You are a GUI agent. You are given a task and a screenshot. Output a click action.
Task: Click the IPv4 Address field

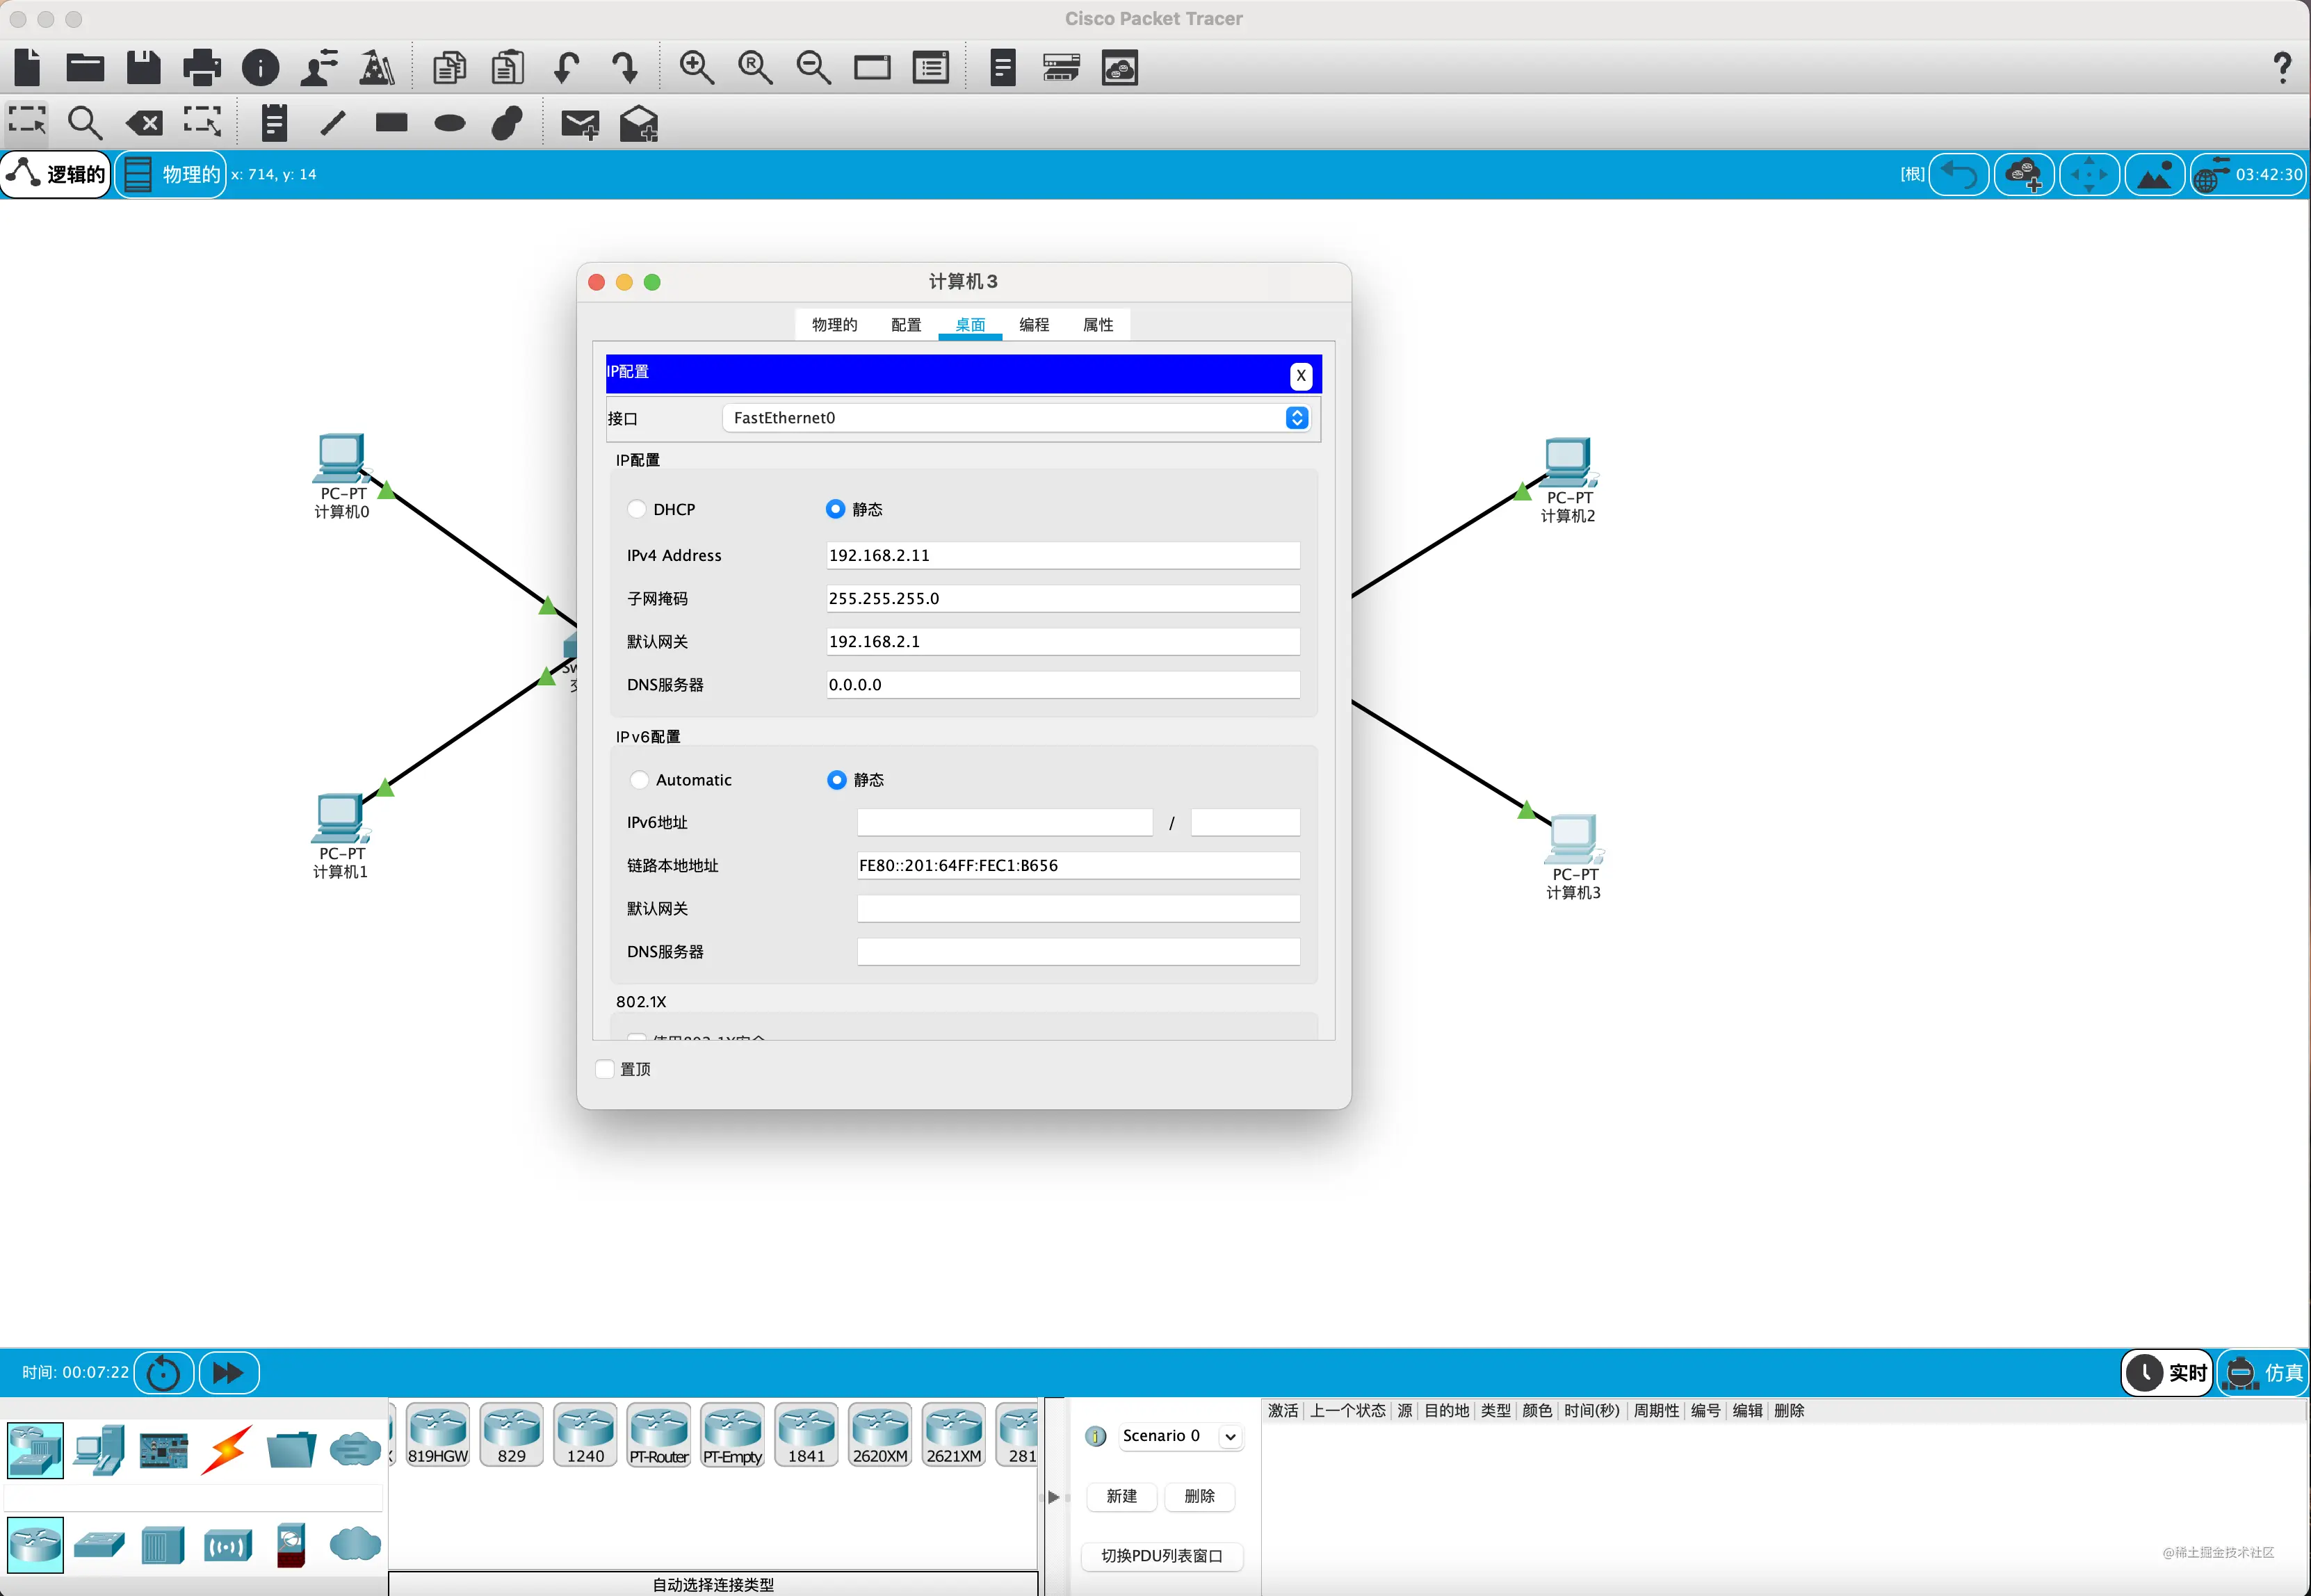pyautogui.click(x=1063, y=555)
